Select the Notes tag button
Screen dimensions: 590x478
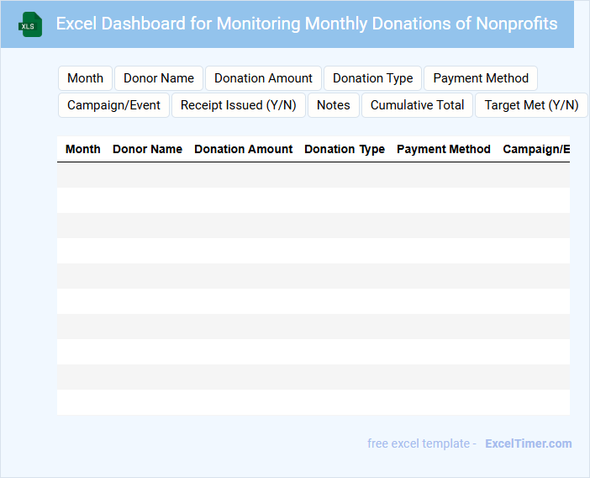click(334, 105)
